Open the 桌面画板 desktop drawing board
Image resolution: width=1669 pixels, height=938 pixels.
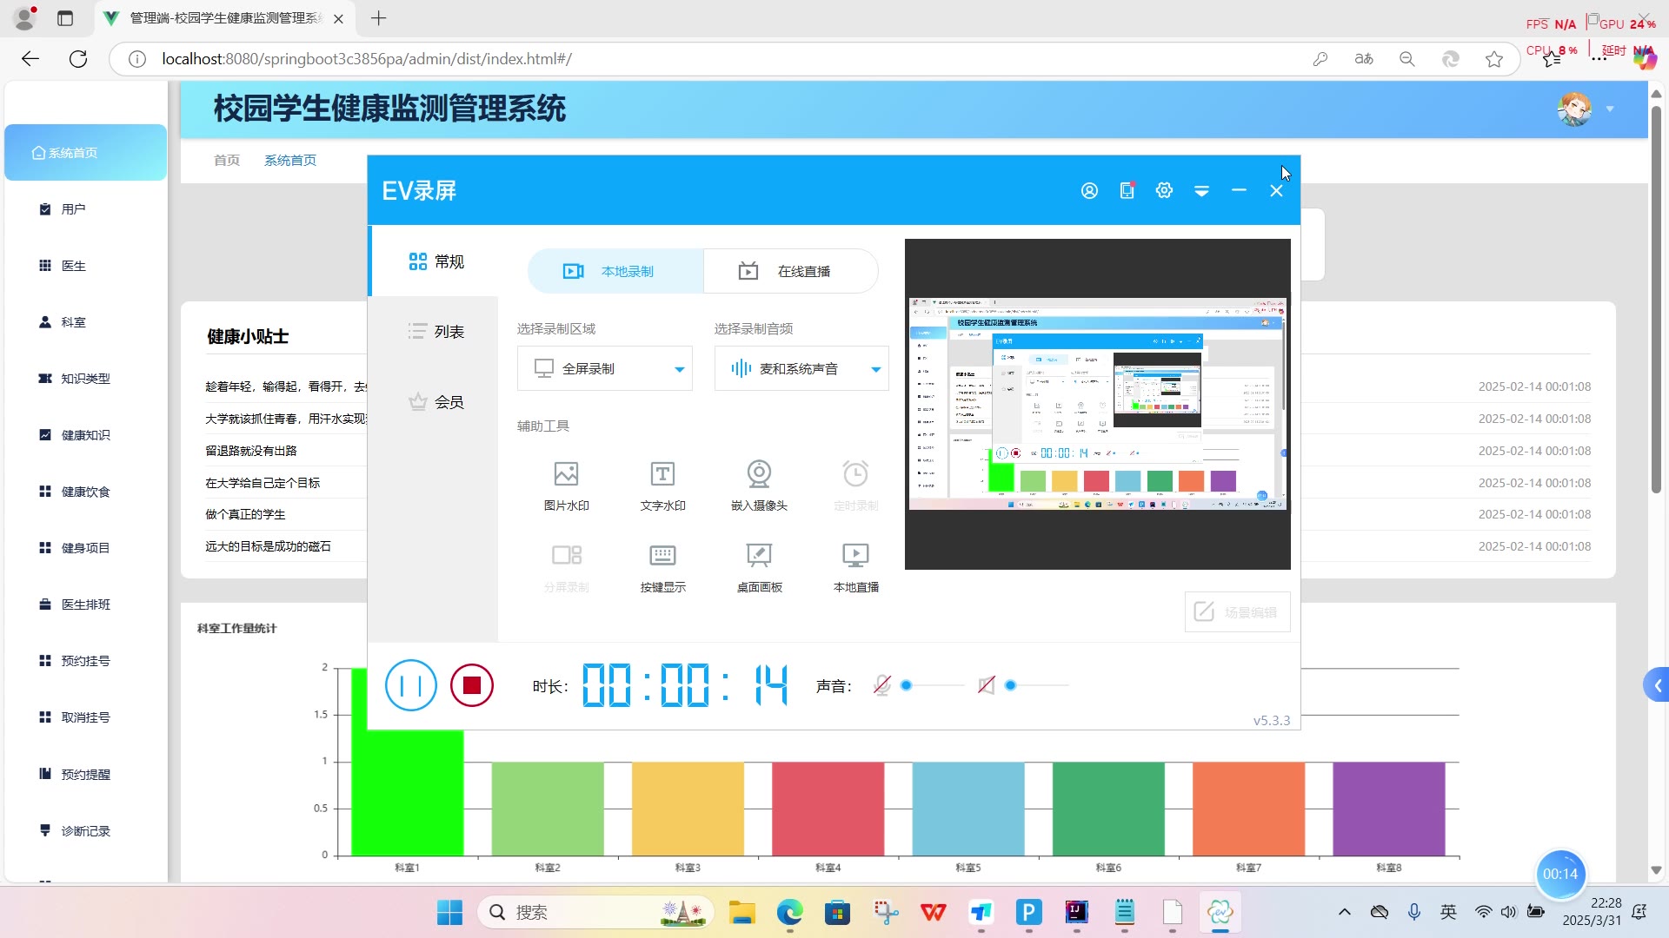click(x=759, y=556)
